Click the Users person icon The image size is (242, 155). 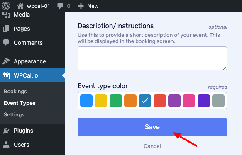tap(6, 145)
